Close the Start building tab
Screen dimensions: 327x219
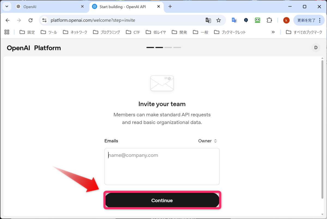158,7
